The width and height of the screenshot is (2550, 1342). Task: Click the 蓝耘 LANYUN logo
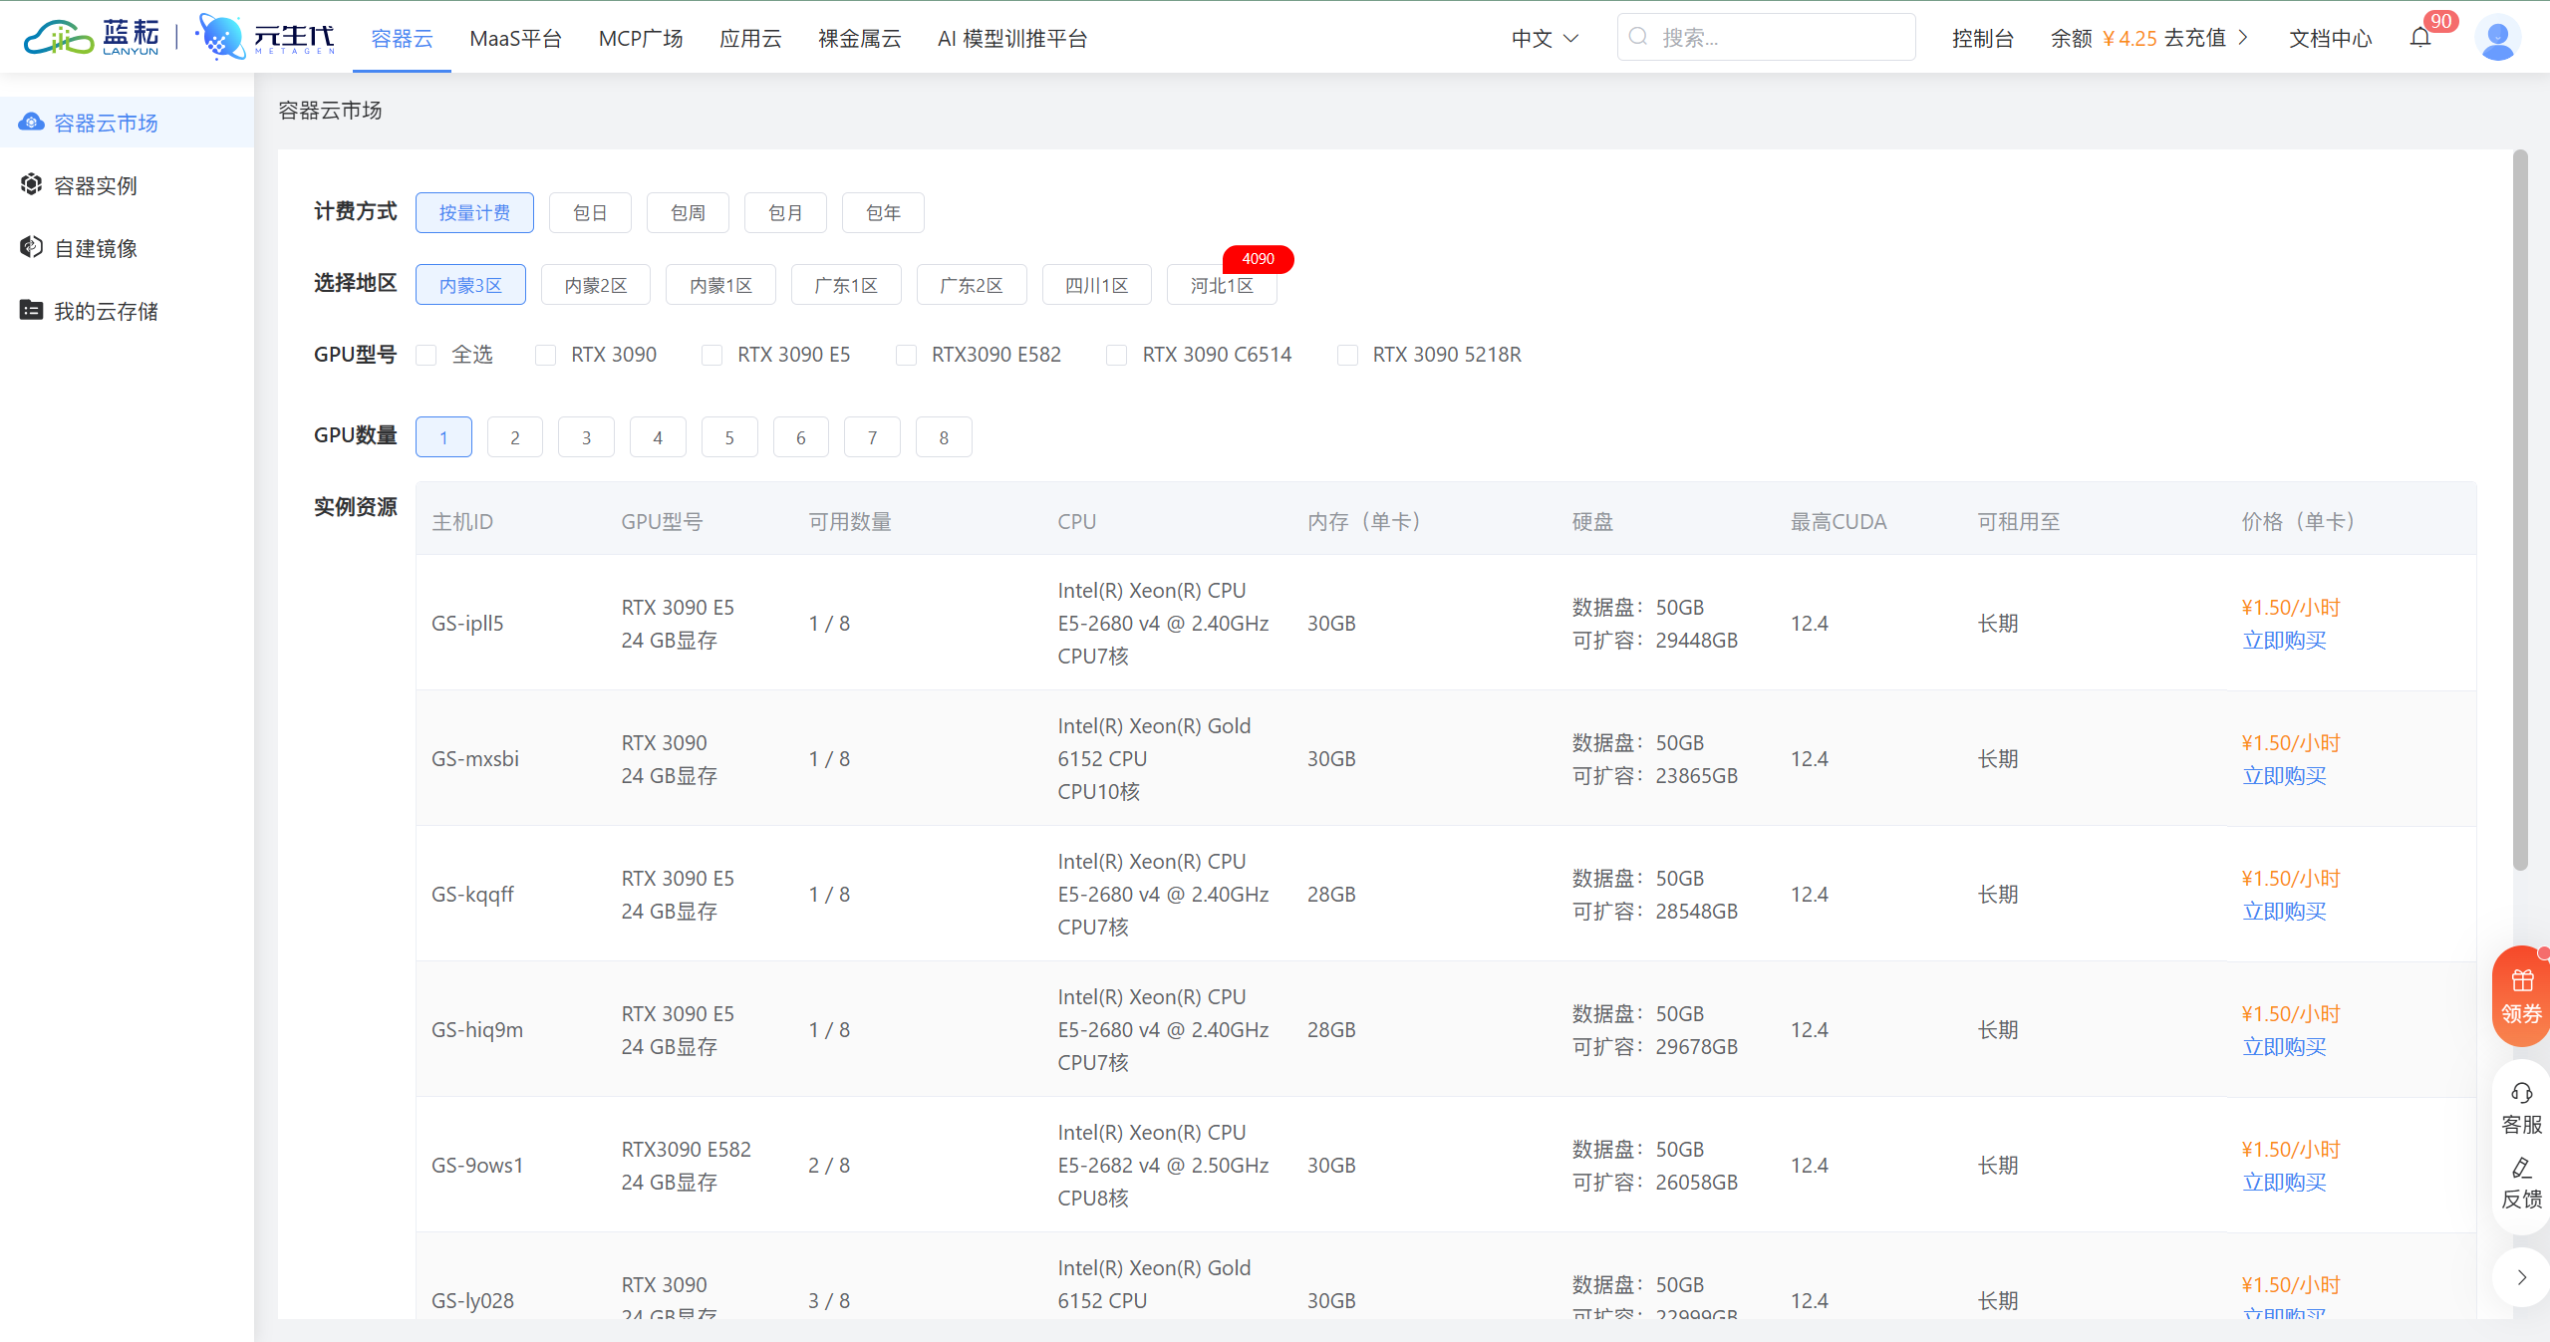(92, 38)
